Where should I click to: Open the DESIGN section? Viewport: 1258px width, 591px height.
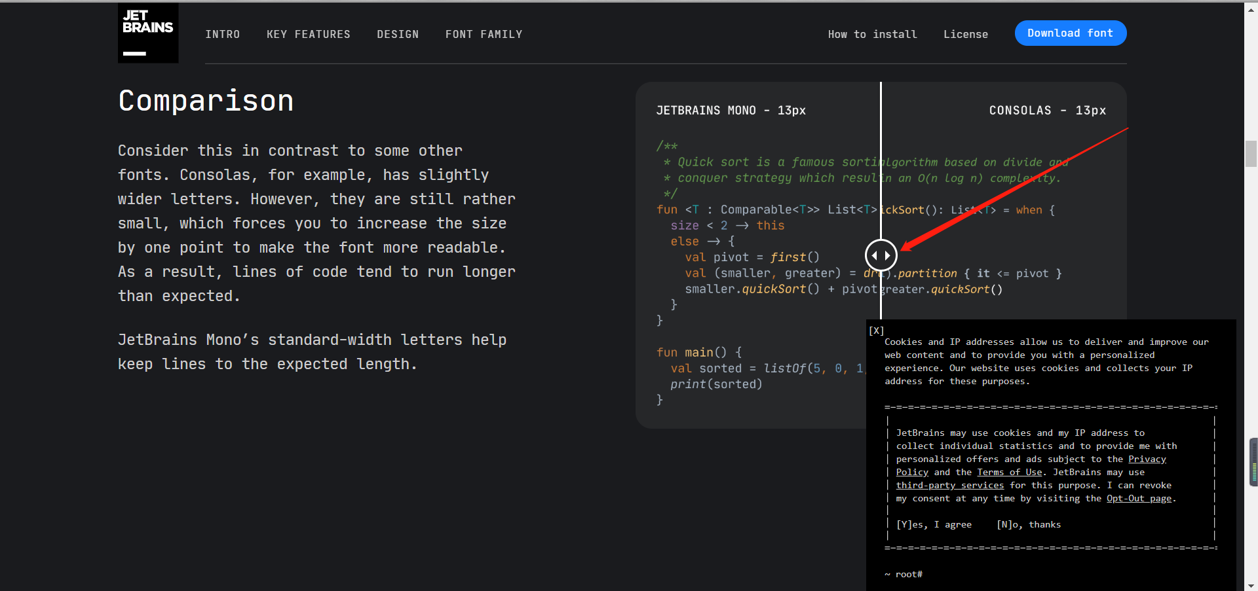[398, 34]
